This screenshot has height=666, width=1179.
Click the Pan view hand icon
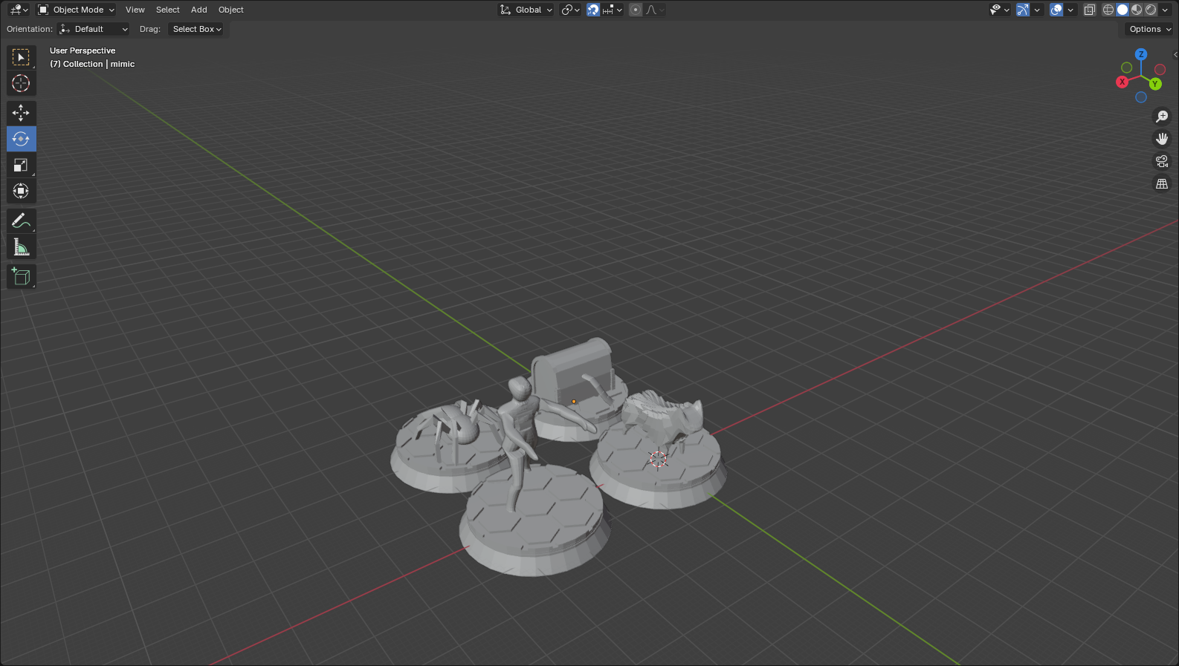(x=1162, y=139)
